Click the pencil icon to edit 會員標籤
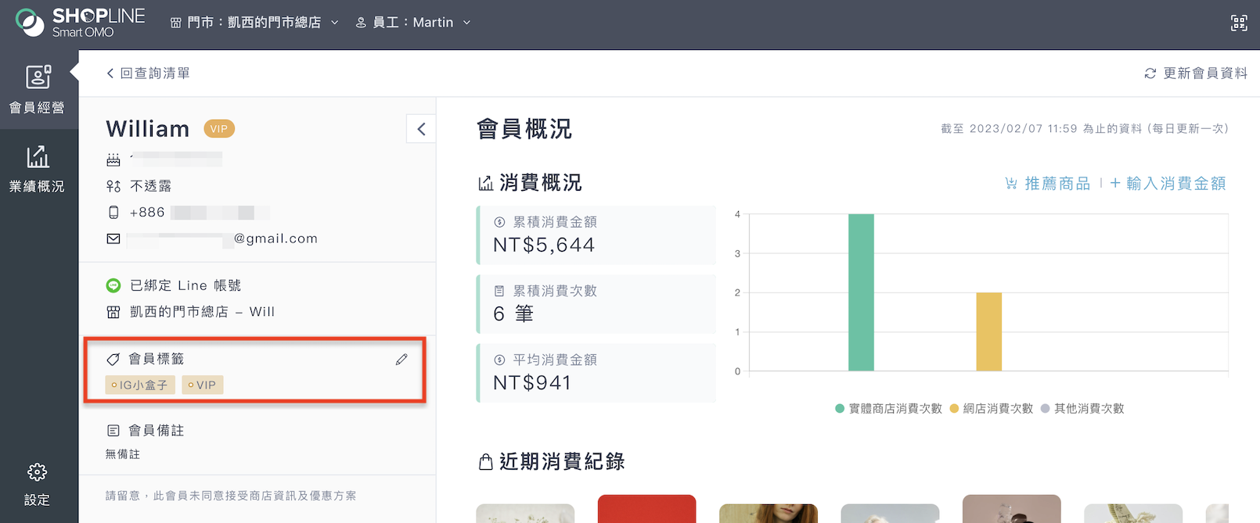 401,359
